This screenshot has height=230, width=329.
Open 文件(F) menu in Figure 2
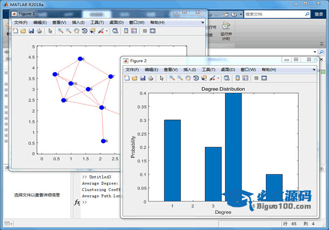[132, 69]
